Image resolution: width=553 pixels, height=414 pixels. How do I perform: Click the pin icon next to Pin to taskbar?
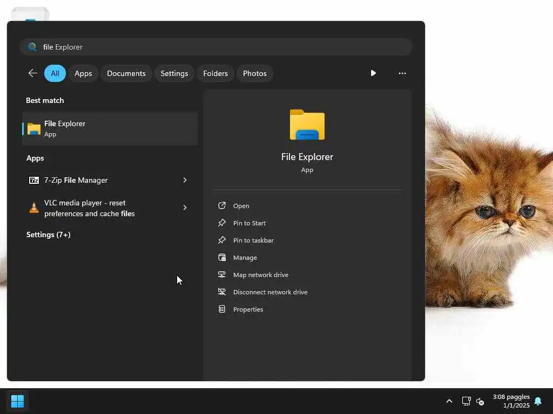pos(222,240)
